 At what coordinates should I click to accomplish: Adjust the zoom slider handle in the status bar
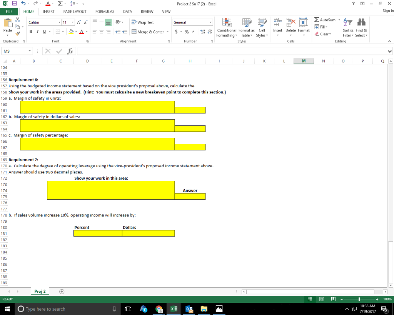(x=359, y=299)
